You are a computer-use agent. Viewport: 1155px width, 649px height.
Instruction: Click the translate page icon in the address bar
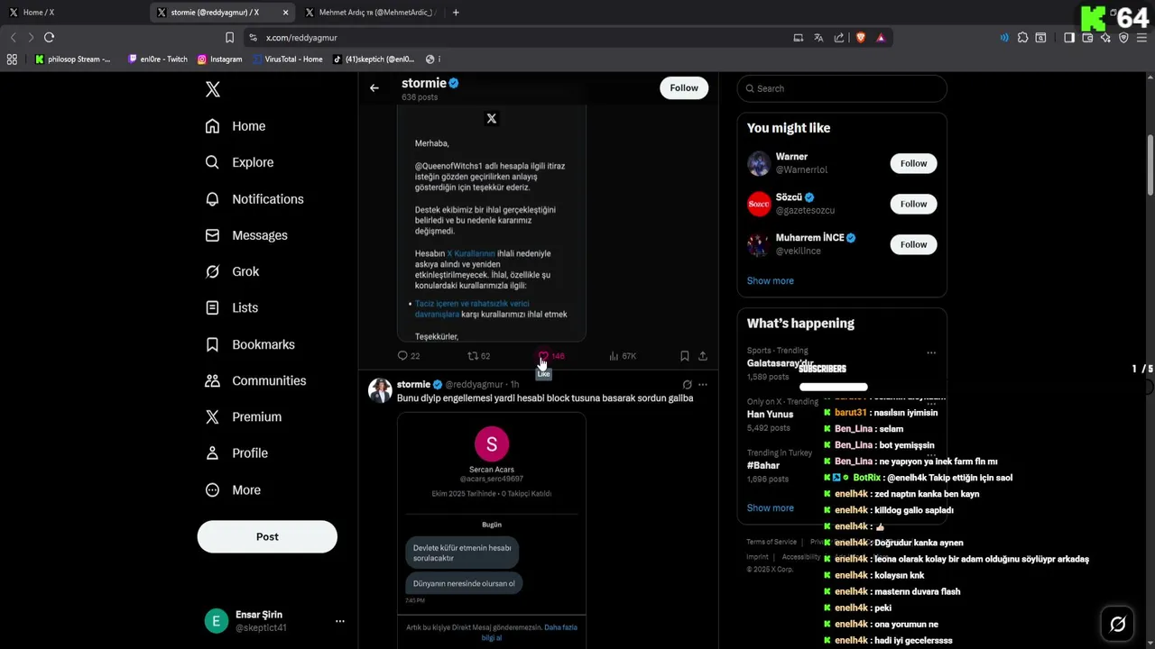pyautogui.click(x=818, y=38)
